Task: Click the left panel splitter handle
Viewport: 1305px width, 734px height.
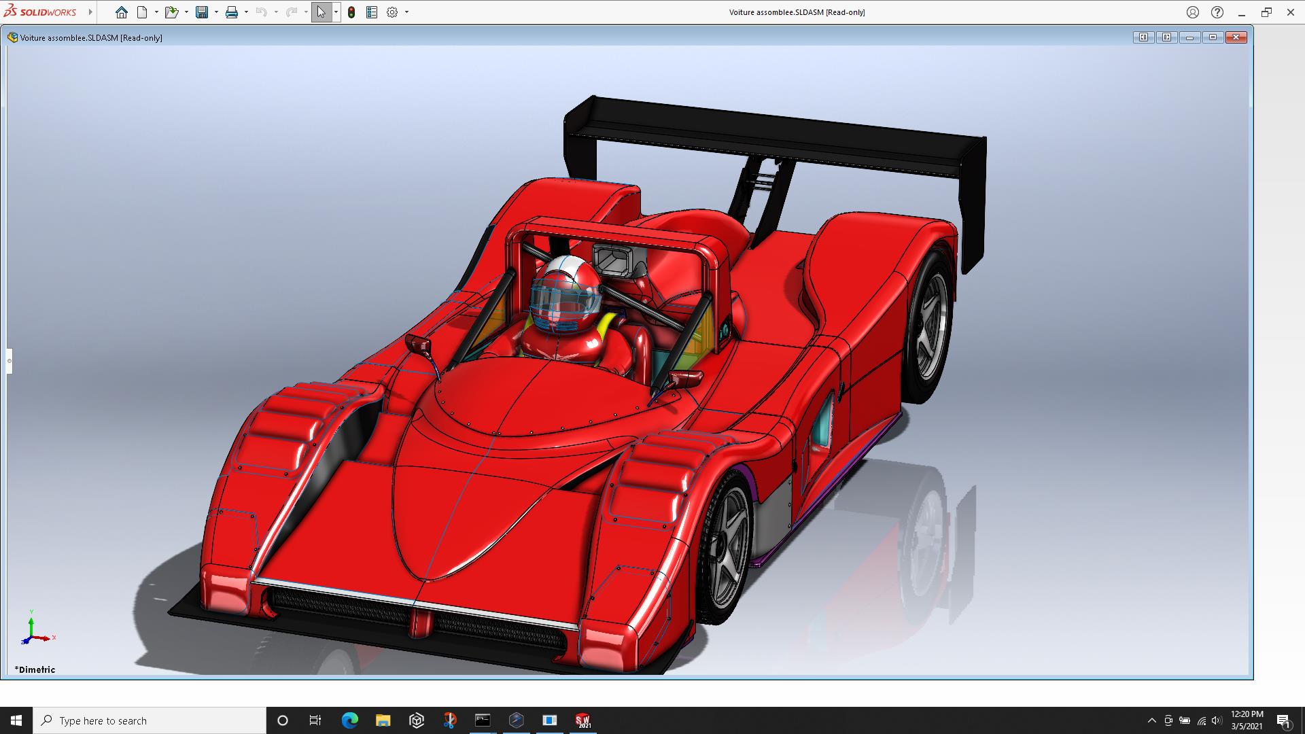Action: (x=10, y=361)
